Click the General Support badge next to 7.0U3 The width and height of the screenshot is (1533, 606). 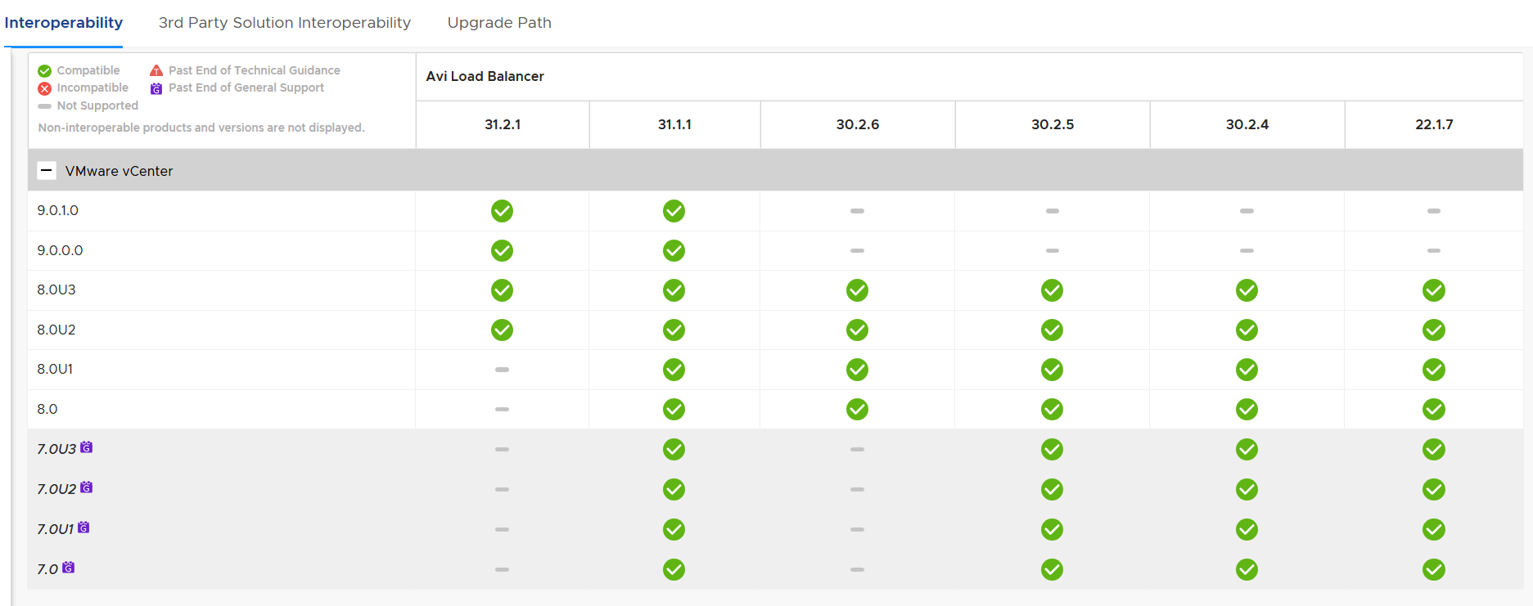click(87, 447)
